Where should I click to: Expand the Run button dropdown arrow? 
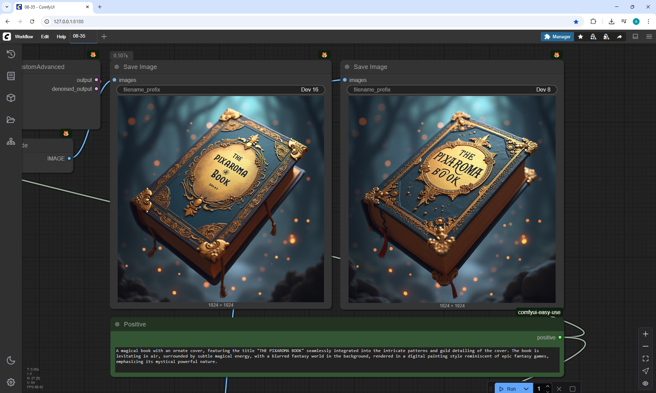tap(526, 389)
